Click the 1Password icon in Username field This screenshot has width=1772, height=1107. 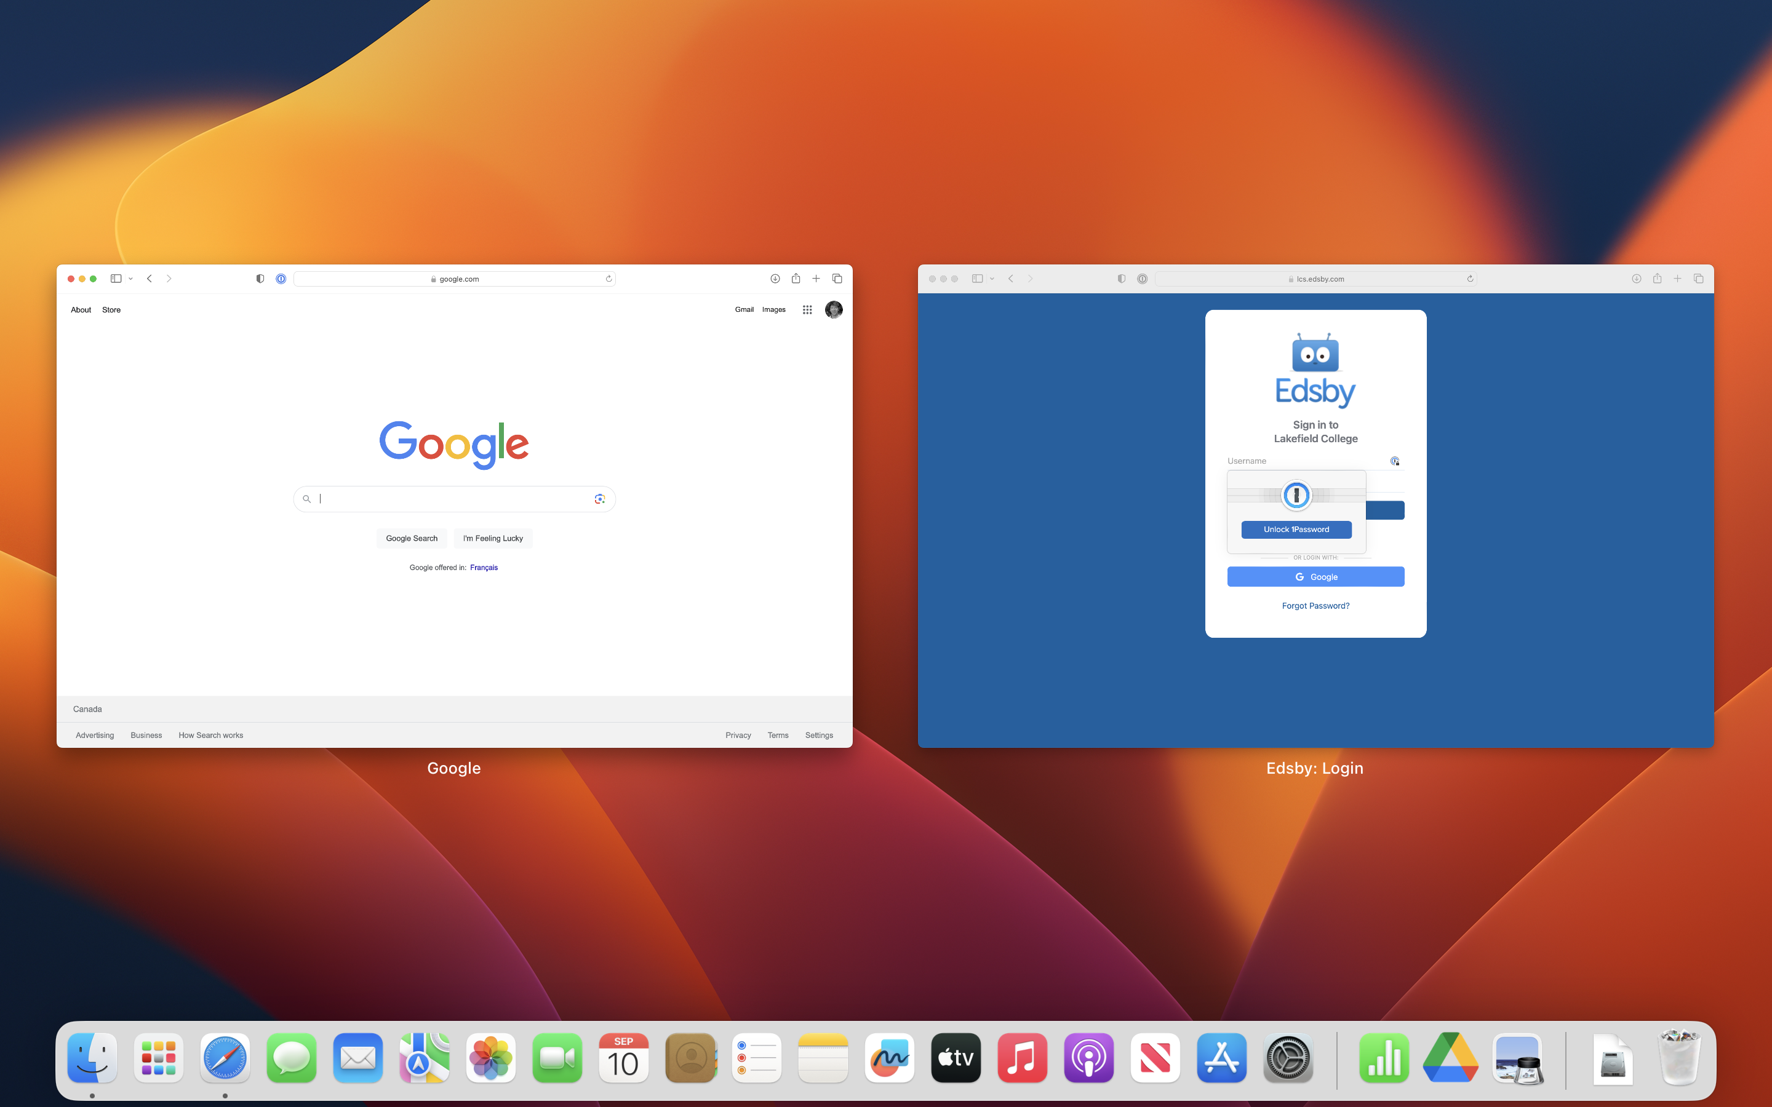pos(1394,461)
